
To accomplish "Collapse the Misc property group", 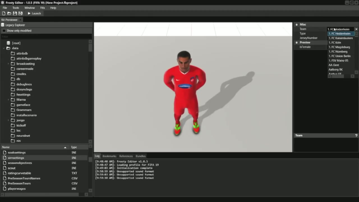I will (296, 25).
